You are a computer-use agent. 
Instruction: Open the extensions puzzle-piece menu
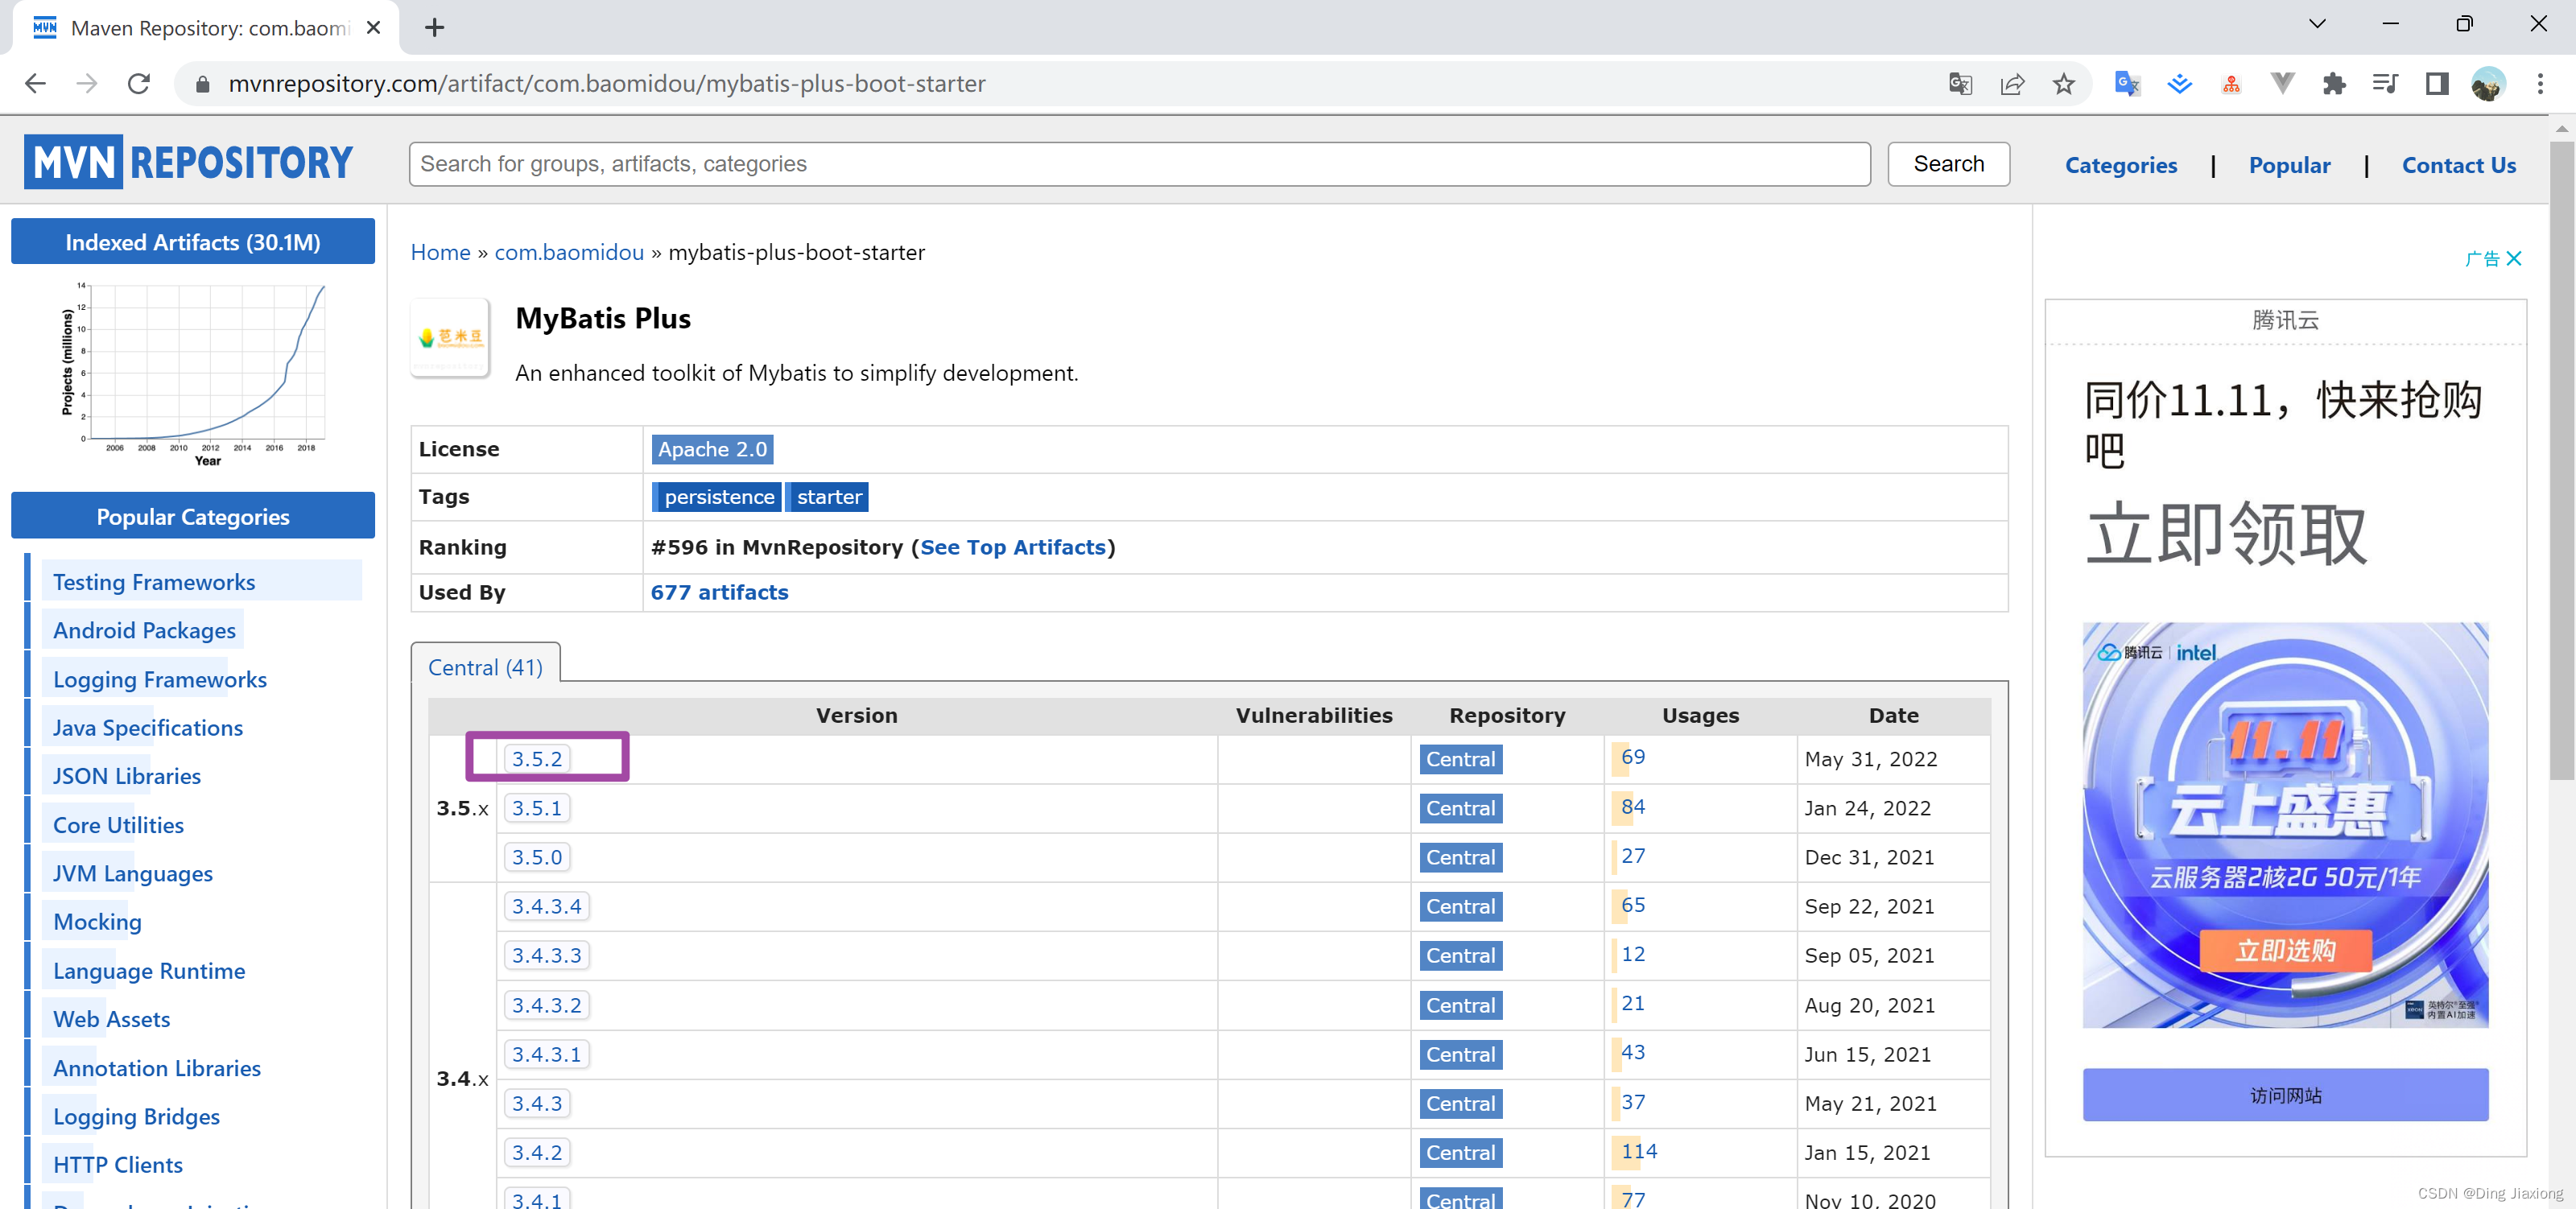(2334, 84)
